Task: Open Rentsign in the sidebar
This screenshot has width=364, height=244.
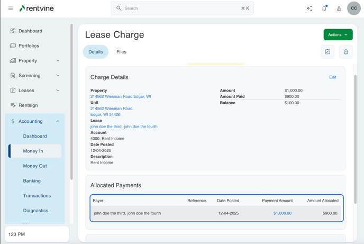Action: point(28,105)
